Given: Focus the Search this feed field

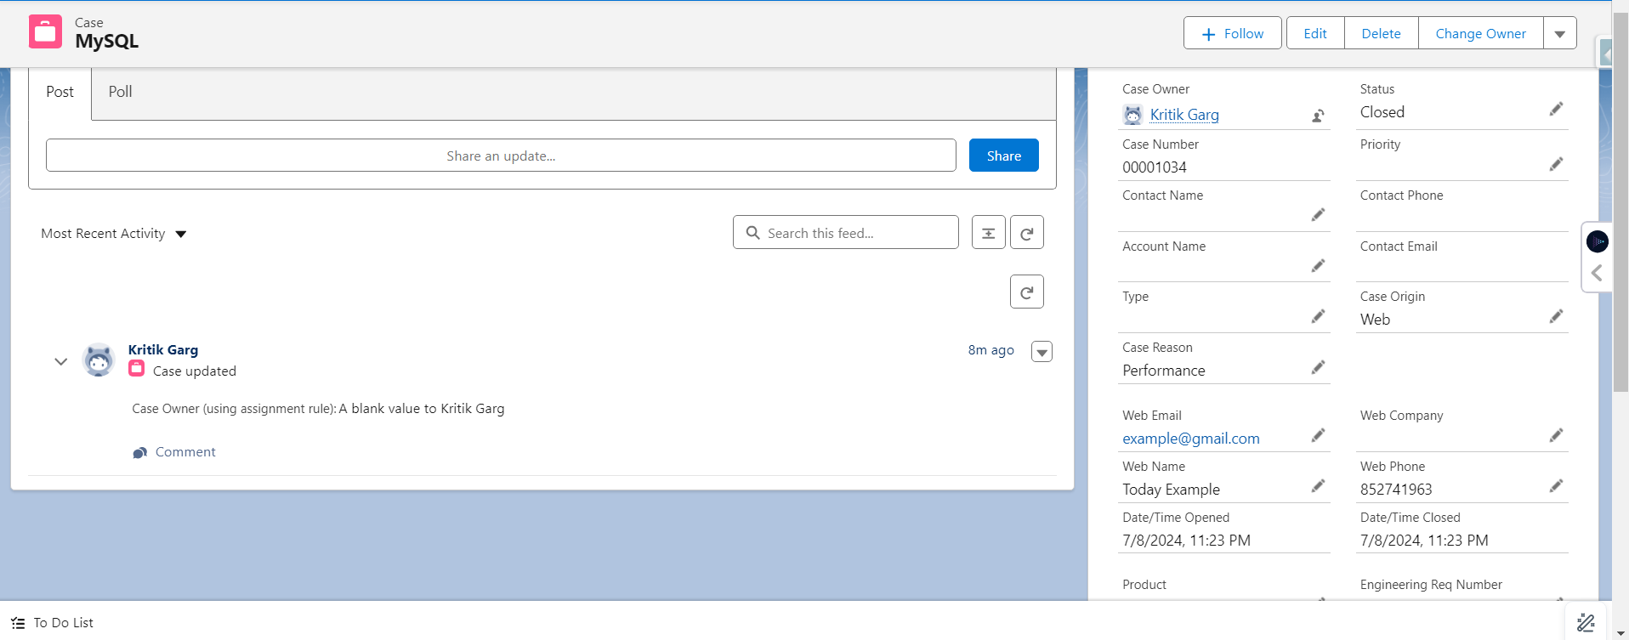Looking at the screenshot, I should coord(845,232).
